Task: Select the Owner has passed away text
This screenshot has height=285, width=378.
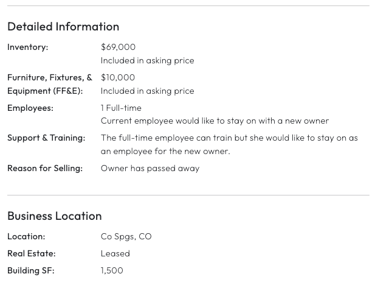Action: [x=150, y=168]
